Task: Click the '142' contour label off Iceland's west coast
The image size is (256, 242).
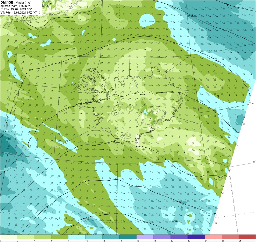Action: [80, 103]
